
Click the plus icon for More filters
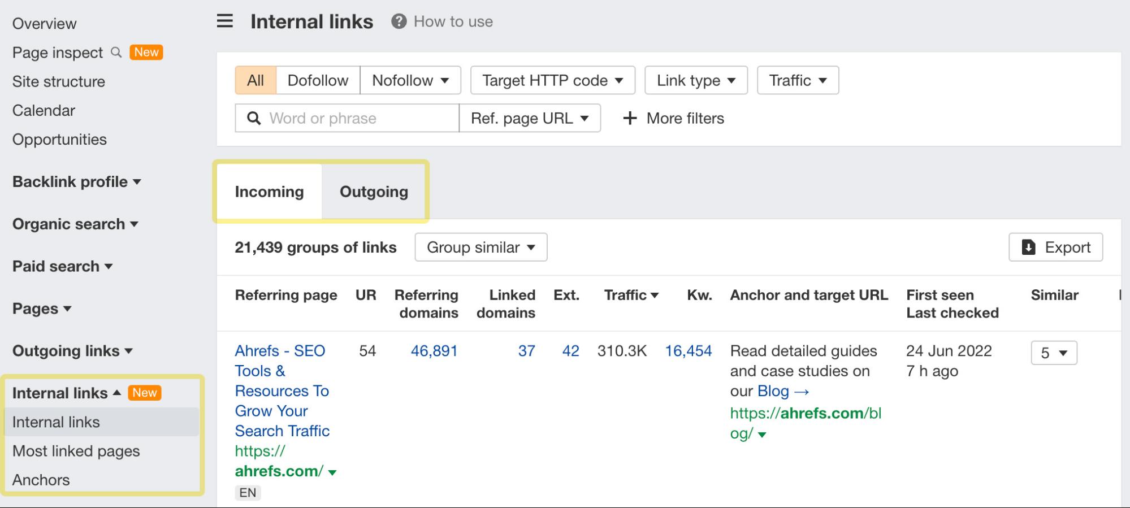coord(629,118)
